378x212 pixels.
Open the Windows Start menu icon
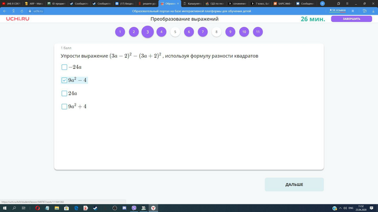click(x=5, y=208)
